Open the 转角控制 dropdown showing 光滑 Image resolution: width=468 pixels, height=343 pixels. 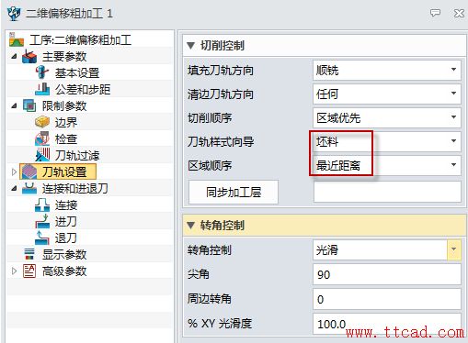pyautogui.click(x=387, y=249)
